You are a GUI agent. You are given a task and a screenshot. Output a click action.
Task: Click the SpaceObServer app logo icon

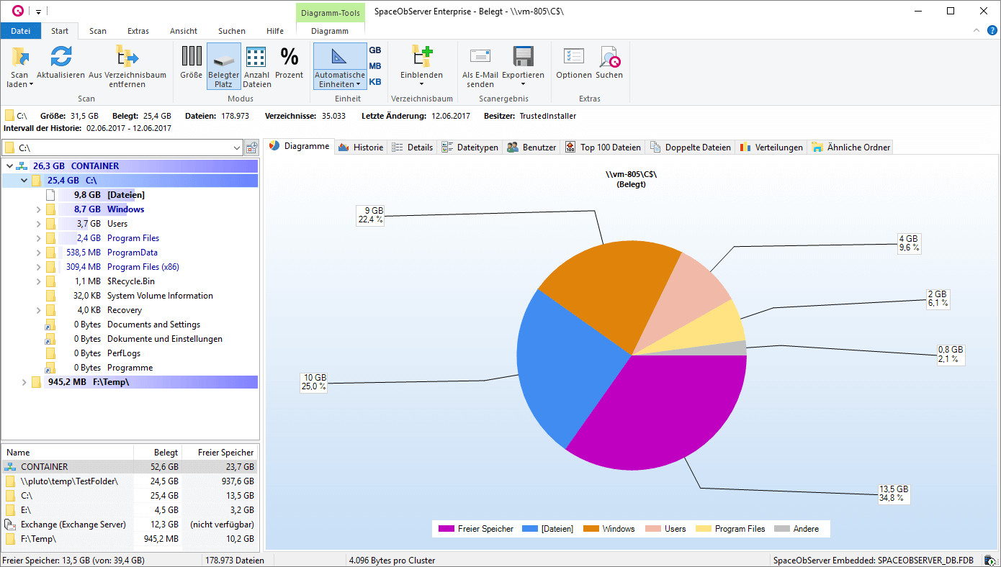(x=17, y=11)
